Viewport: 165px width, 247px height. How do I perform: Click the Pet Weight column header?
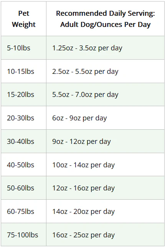pyautogui.click(x=23, y=19)
